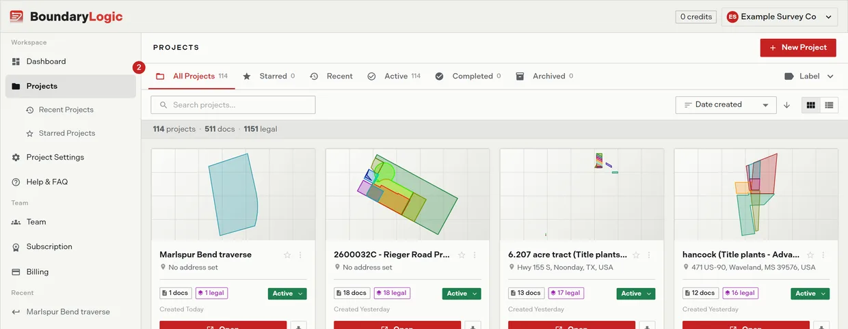This screenshot has height=329, width=848.
Task: Open the 6.207 acre tract map thumbnail
Action: point(582,195)
